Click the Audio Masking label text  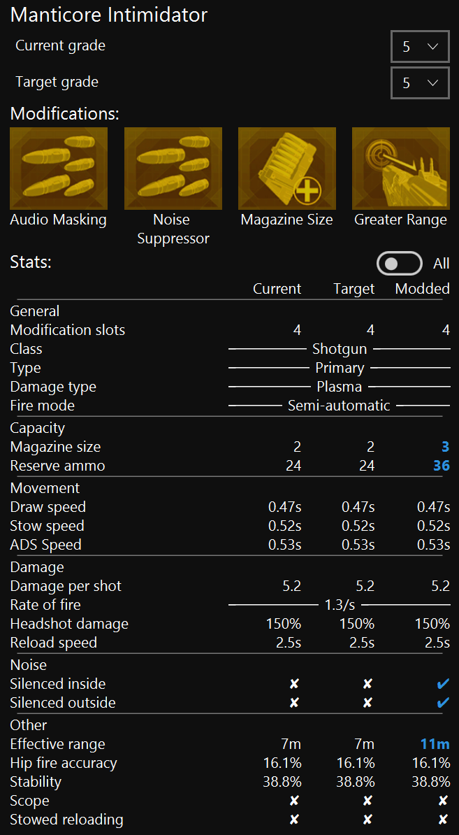pyautogui.click(x=59, y=220)
